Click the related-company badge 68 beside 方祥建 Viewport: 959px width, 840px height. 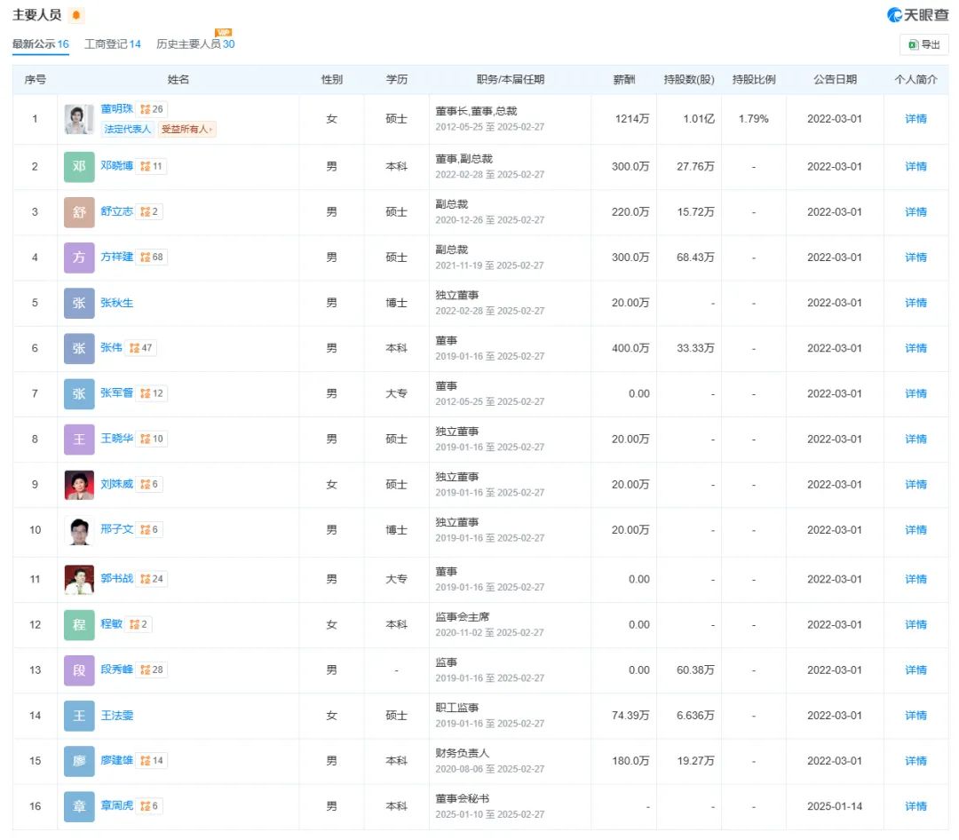tap(153, 258)
